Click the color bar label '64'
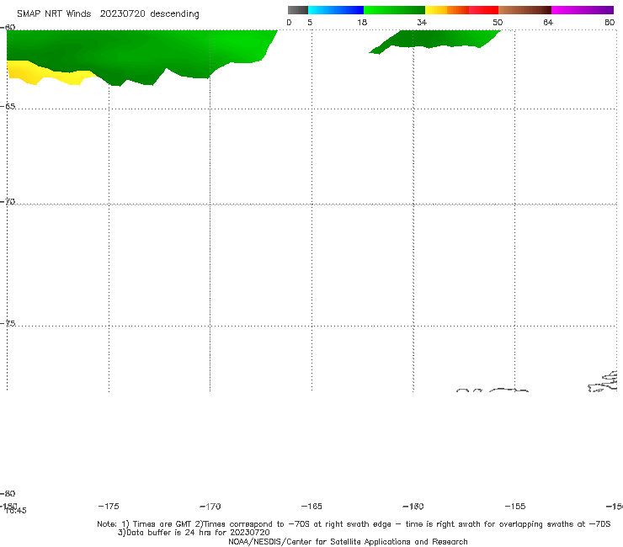The height and width of the screenshot is (547, 623). point(548,23)
